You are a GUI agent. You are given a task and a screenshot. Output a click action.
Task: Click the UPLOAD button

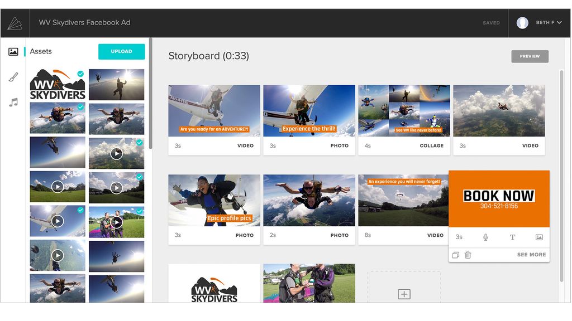(x=121, y=51)
